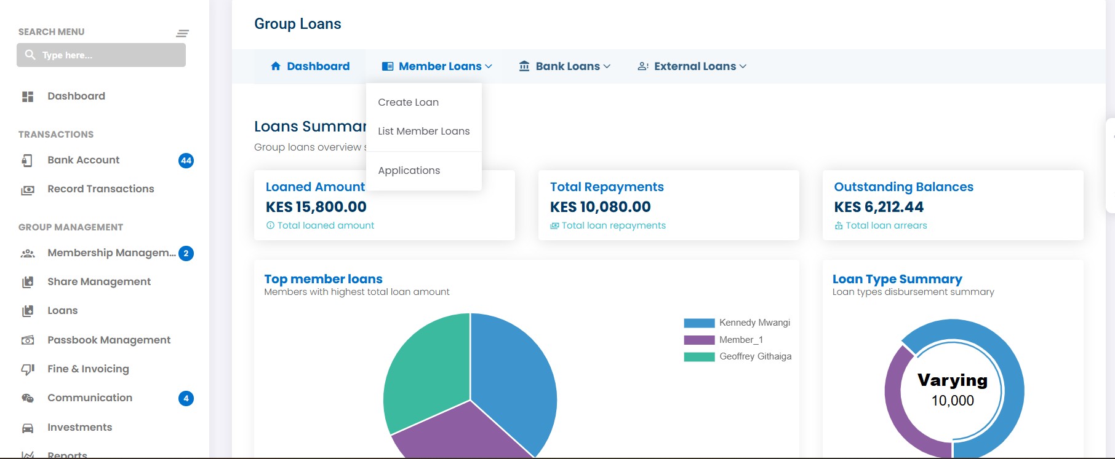This screenshot has height=459, width=1115.
Task: Expand the External Loans dropdown chevron
Action: pos(743,66)
